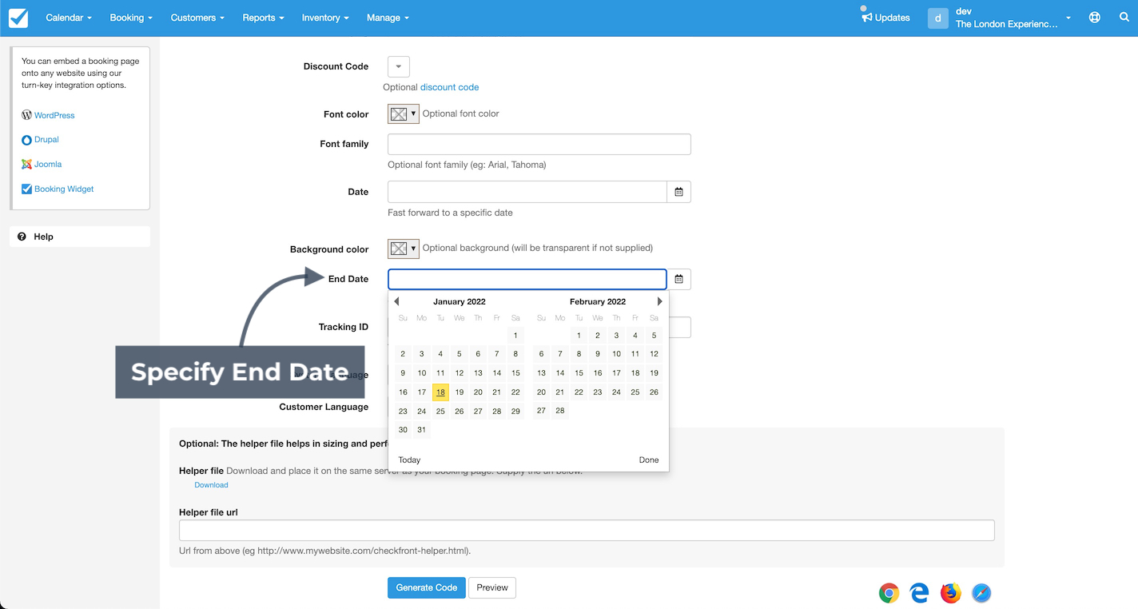
Task: Click the Checkfront checkmark logo
Action: coord(18,18)
